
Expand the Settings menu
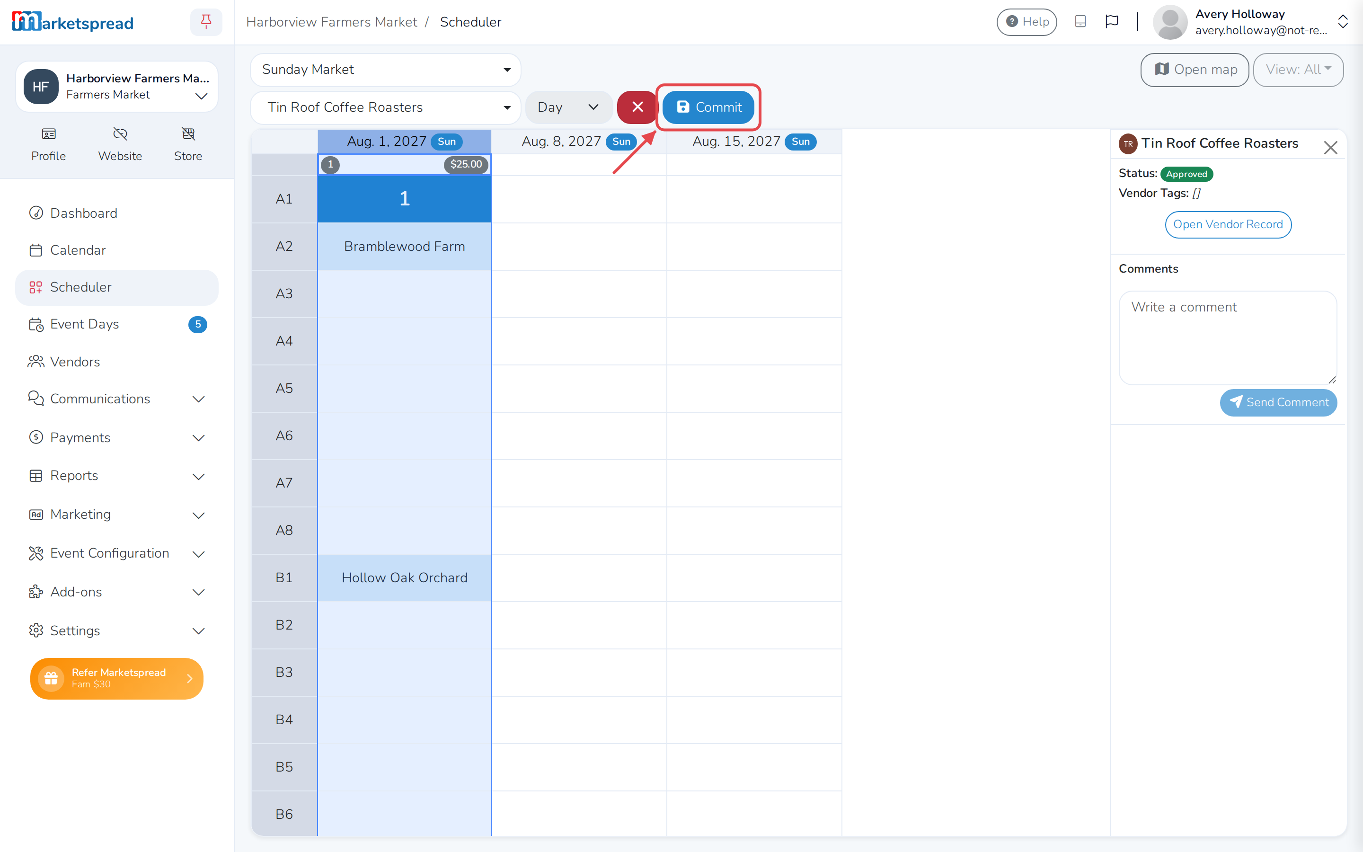coord(116,631)
